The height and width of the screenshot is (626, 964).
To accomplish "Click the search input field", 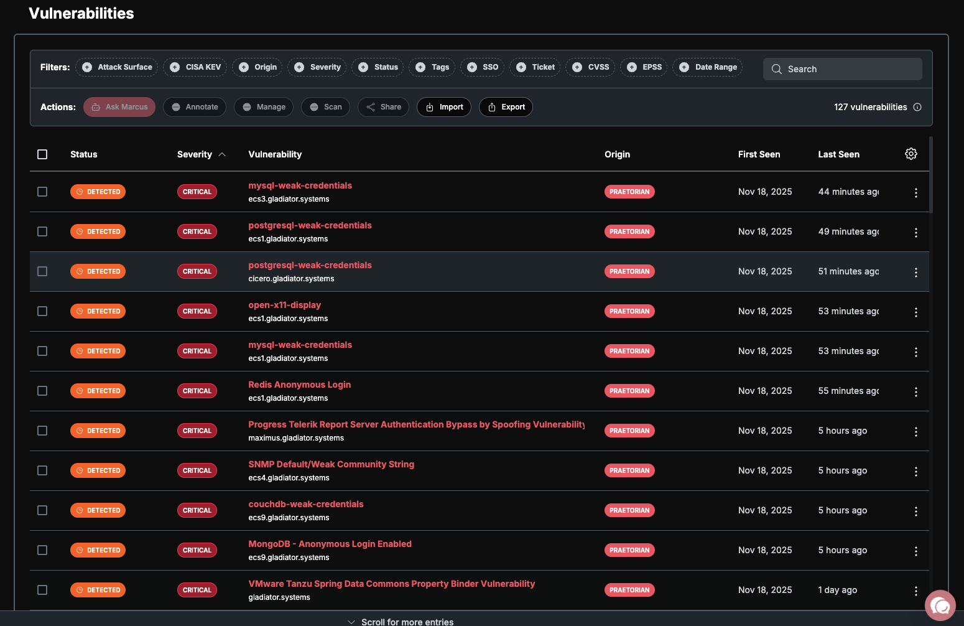I will coord(842,69).
